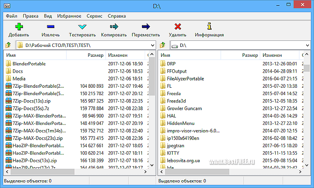Click the KITTY folder icon
The height and width of the screenshot is (188, 314).
pos(163,153)
